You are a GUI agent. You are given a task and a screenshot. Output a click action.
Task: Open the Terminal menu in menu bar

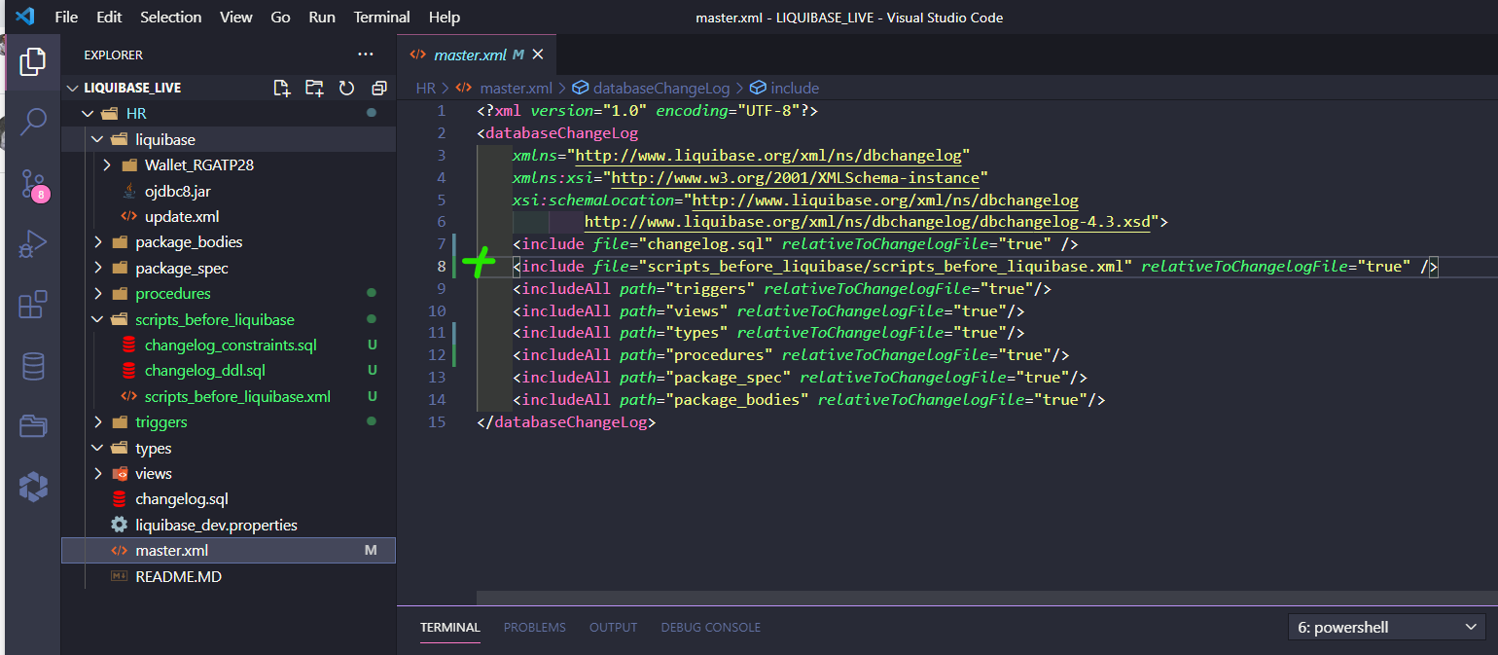tap(381, 18)
